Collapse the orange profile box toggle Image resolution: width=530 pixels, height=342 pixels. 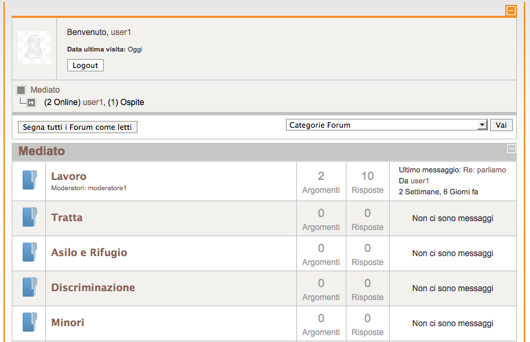pos(510,10)
